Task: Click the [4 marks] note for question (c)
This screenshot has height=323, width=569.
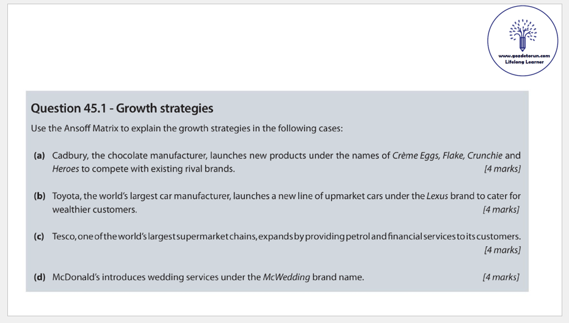Action: tap(502, 250)
